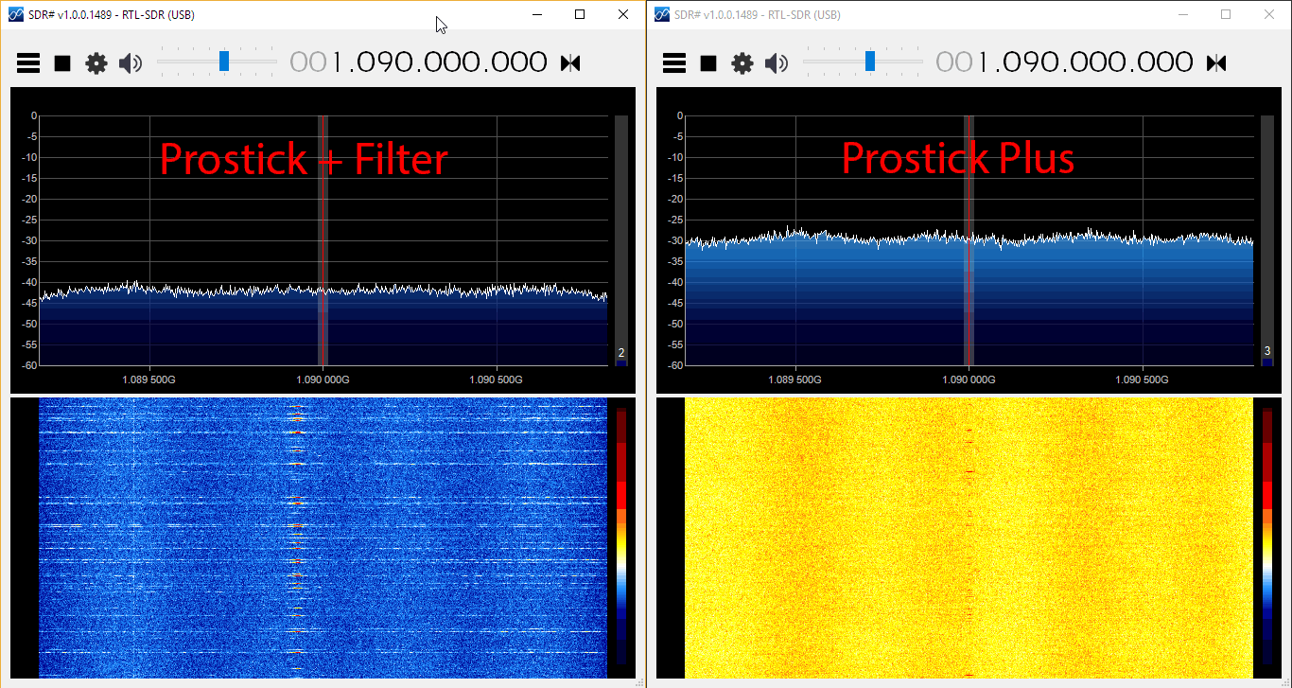Click zoom scrollbar labeled 2 beside left spectrum
This screenshot has height=688, width=1292.
(620, 353)
